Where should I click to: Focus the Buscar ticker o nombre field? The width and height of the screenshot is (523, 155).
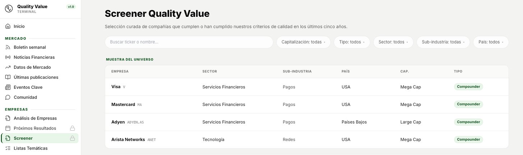tap(189, 42)
